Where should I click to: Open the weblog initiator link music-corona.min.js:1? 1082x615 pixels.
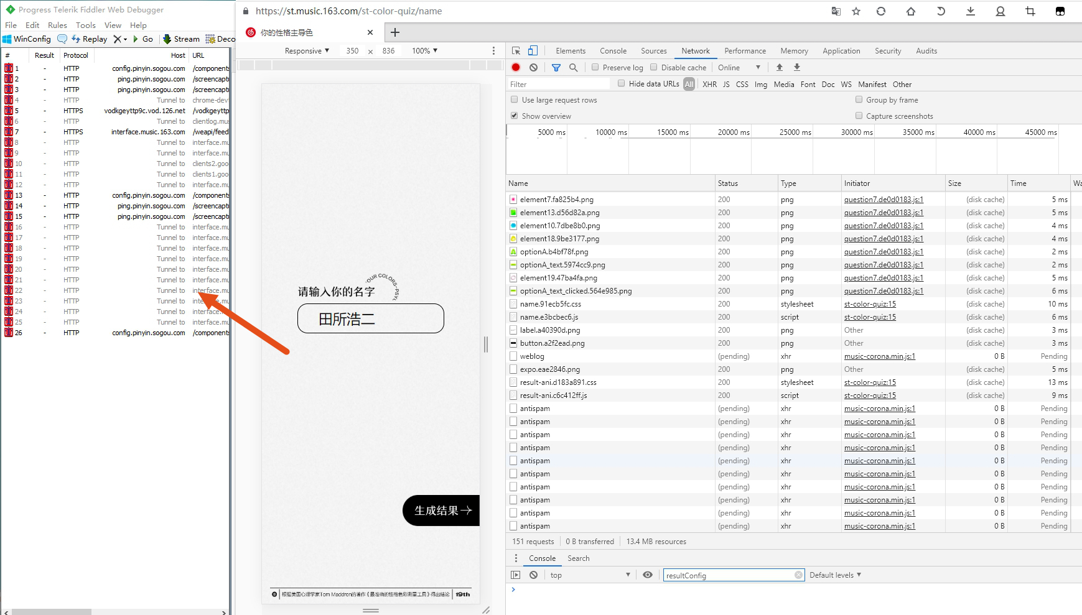(880, 356)
